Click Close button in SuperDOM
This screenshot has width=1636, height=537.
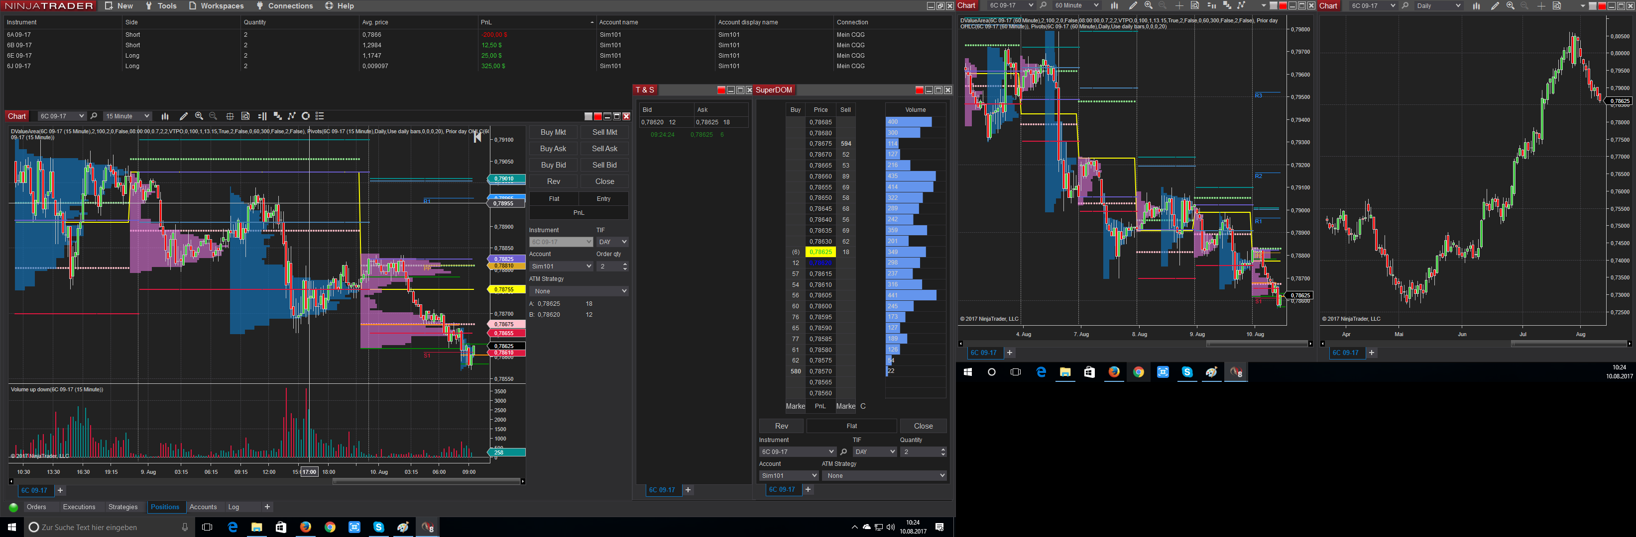(x=924, y=426)
